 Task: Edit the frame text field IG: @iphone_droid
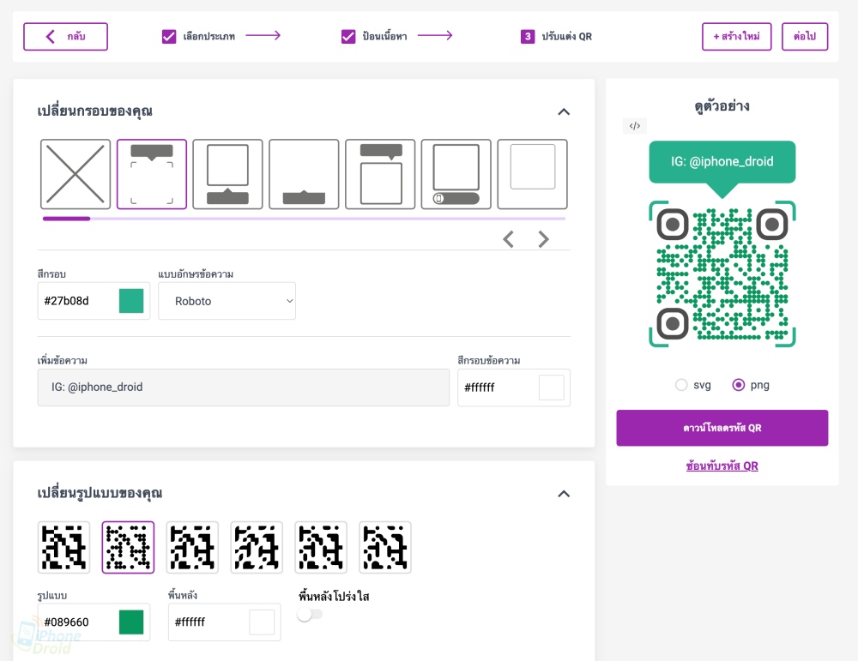244,388
